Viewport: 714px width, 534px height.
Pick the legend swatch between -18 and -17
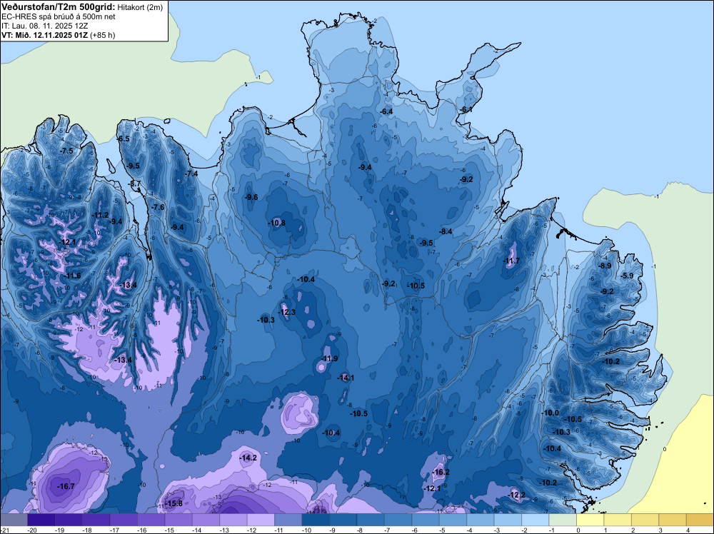click(x=96, y=520)
